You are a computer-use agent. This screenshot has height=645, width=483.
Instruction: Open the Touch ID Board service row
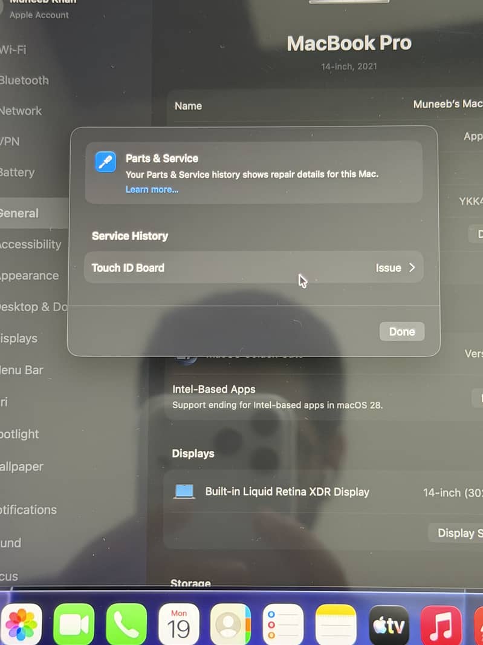point(253,267)
